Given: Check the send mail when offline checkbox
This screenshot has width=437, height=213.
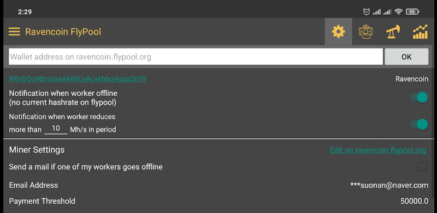Looking at the screenshot, I should click(422, 167).
